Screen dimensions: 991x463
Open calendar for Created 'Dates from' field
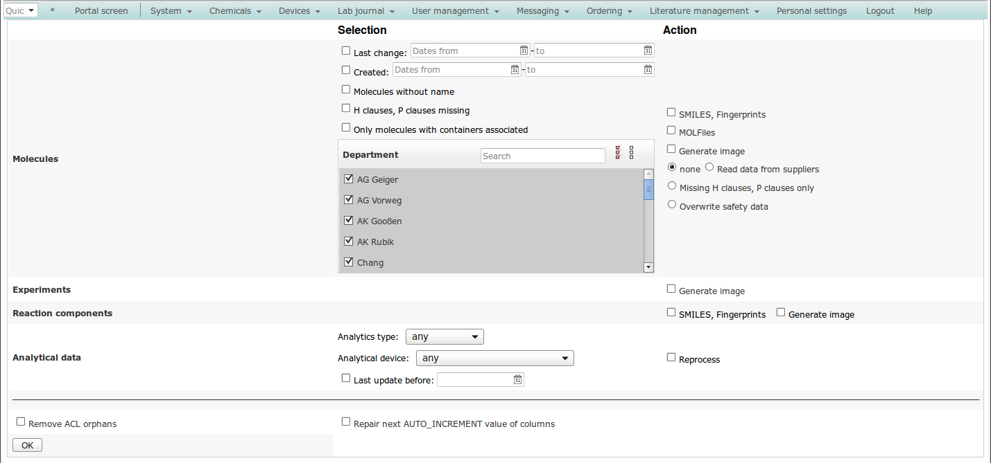pyautogui.click(x=515, y=69)
